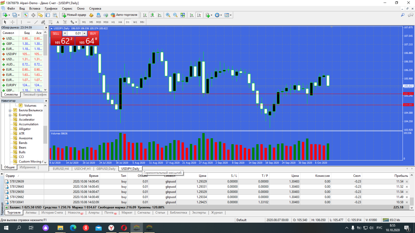Switch timeframe to H4
Screen dimensions: 415x233
tap(120, 22)
